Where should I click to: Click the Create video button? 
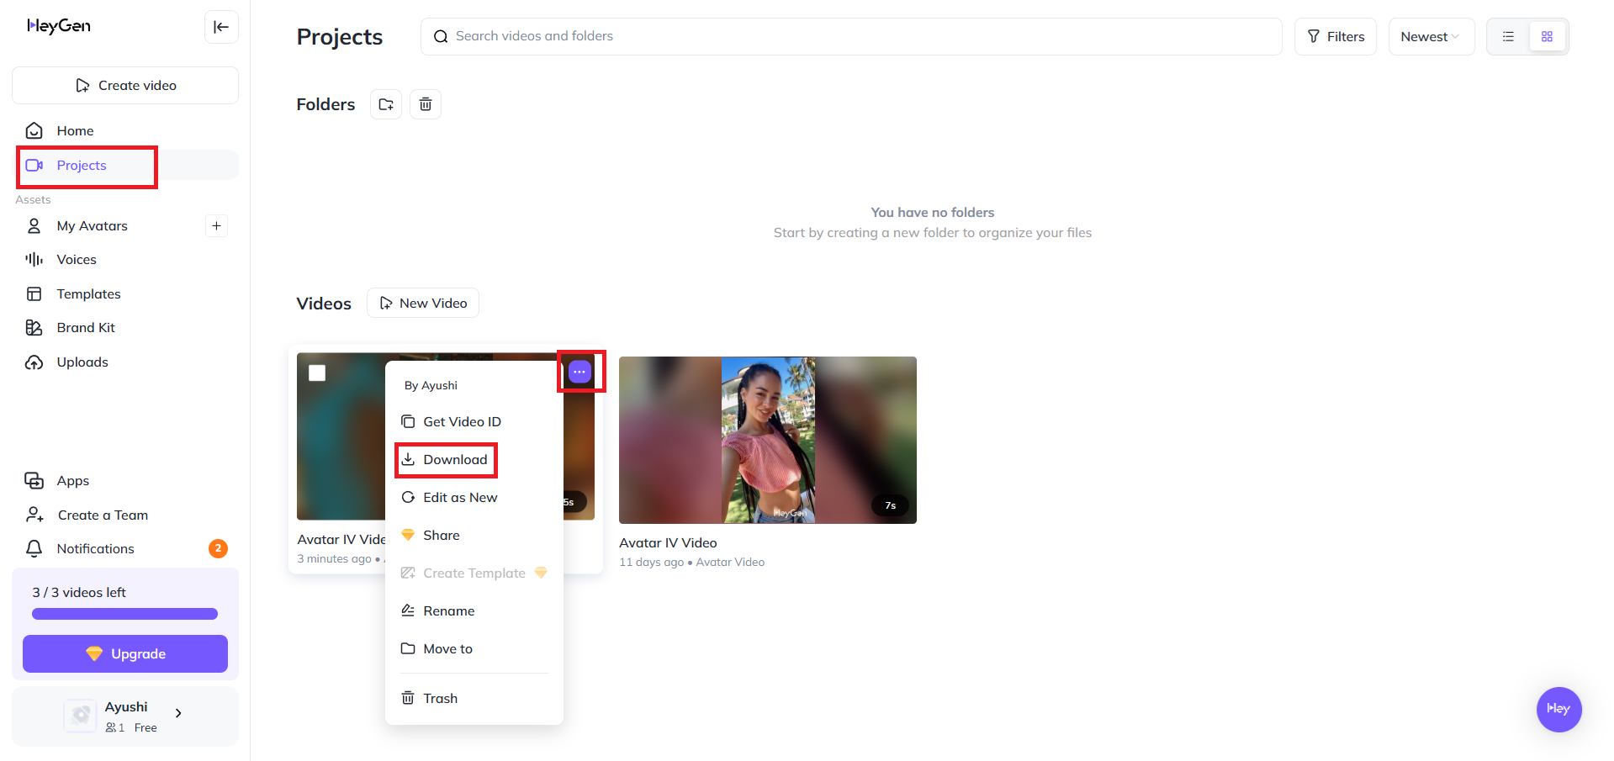(x=125, y=86)
